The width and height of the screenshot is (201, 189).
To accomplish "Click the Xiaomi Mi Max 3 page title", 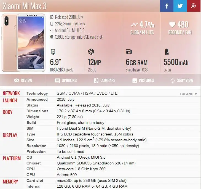I will pos(25,6).
